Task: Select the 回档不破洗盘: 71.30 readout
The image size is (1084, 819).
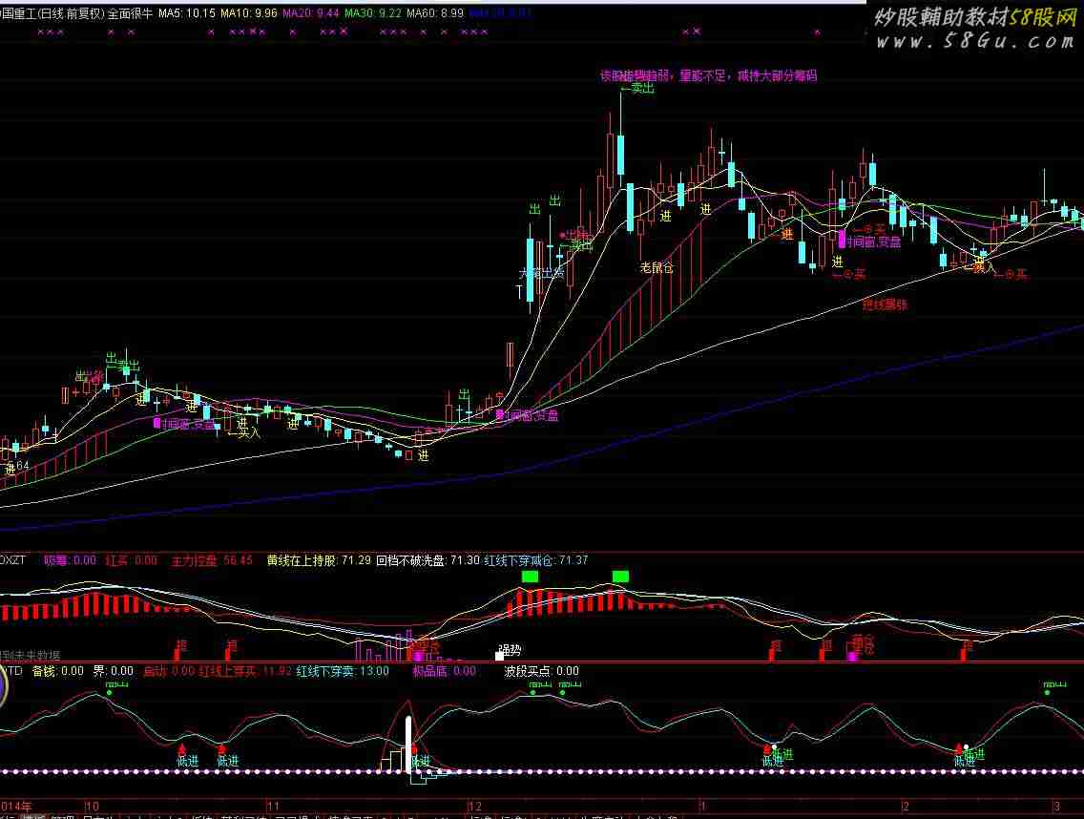Action: (427, 560)
